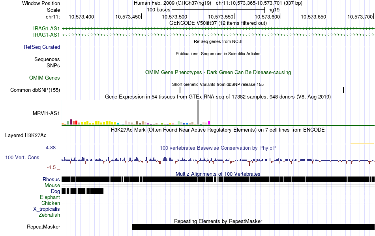The image size is (375, 236).
Task: Click the hg19 scale label
Action: [x=274, y=10]
